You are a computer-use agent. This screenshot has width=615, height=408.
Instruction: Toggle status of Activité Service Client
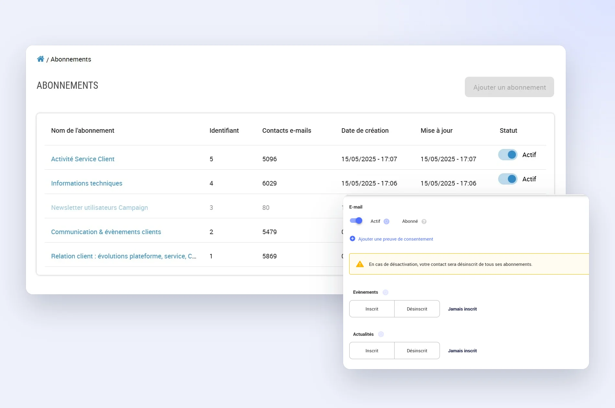(x=508, y=155)
